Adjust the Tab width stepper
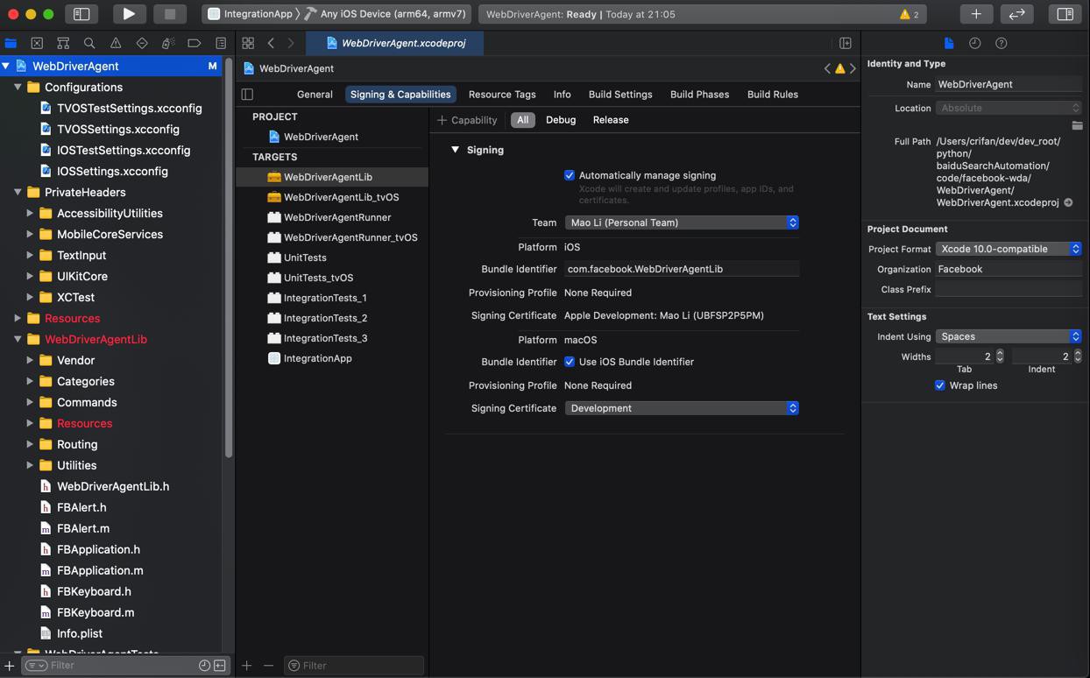 click(1000, 357)
